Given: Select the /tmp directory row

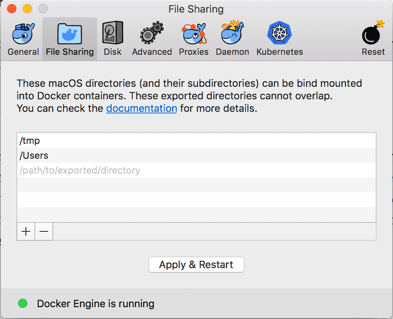Looking at the screenshot, I should 196,141.
